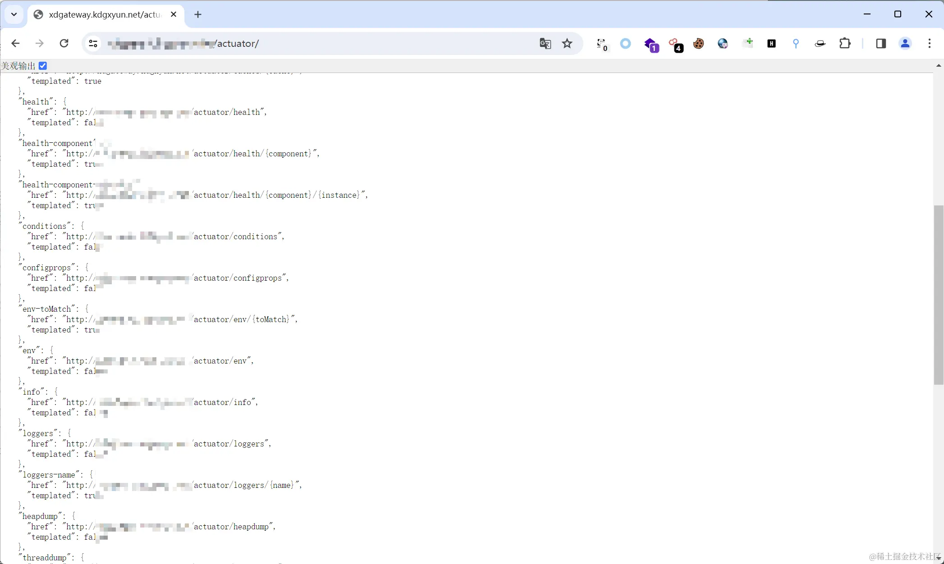The height and width of the screenshot is (564, 944).
Task: Close the xdgateway tab
Action: point(174,14)
